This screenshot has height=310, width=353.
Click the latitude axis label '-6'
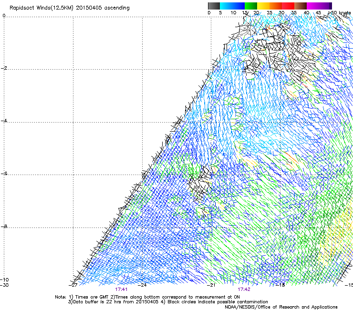(4, 174)
